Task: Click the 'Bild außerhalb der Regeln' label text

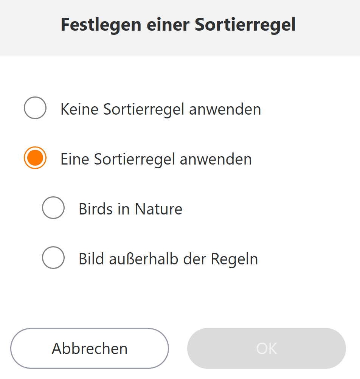Action: (168, 259)
